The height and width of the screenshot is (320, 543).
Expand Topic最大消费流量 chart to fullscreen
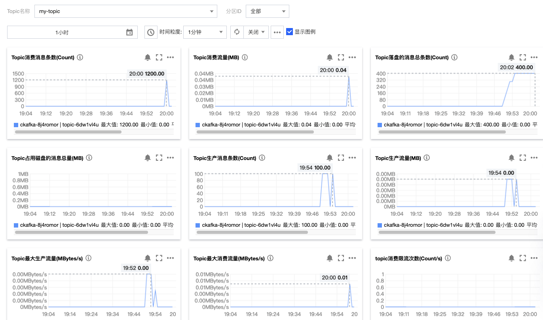pos(341,258)
